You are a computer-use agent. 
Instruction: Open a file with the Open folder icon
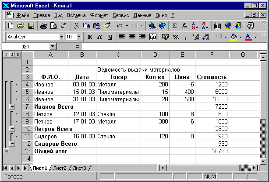21,26
